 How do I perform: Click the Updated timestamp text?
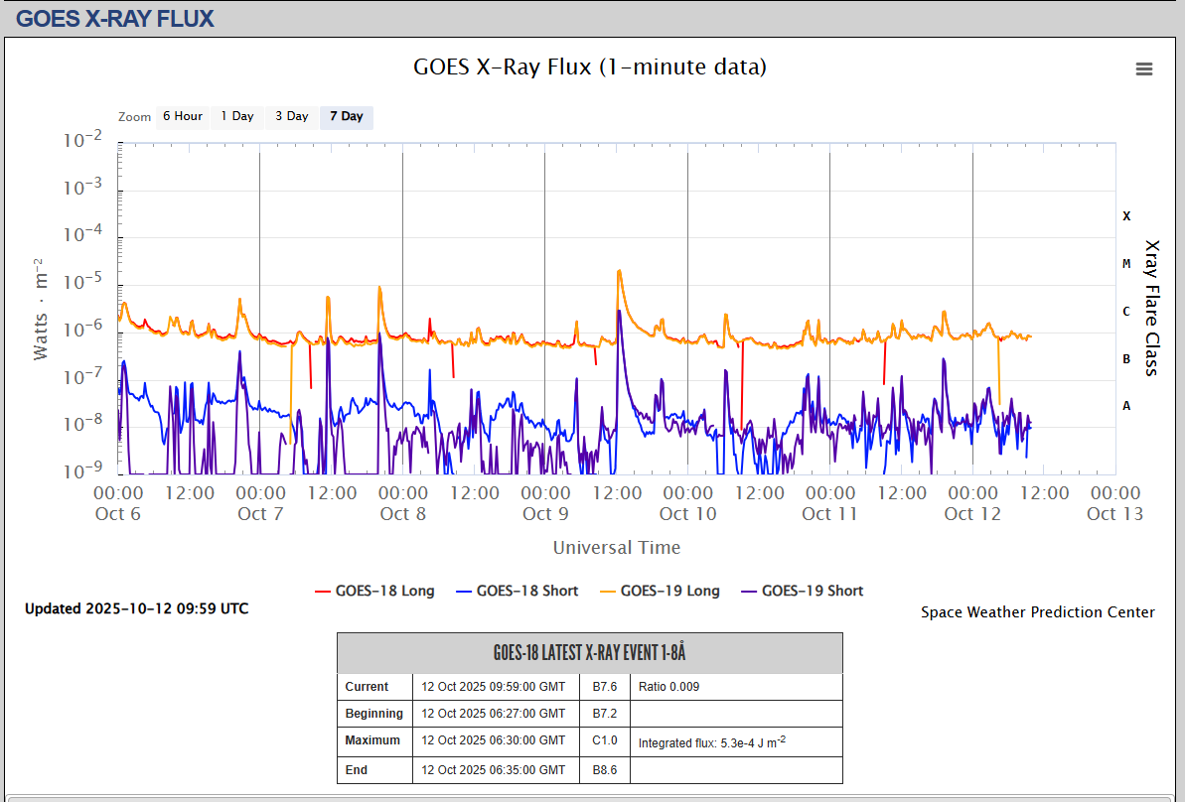pos(137,608)
